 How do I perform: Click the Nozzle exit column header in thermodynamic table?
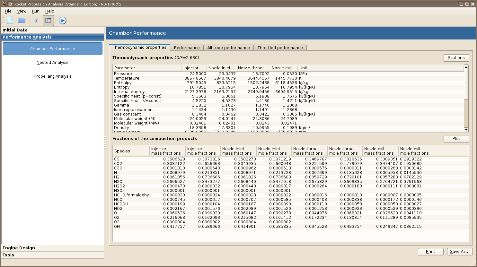[284, 68]
